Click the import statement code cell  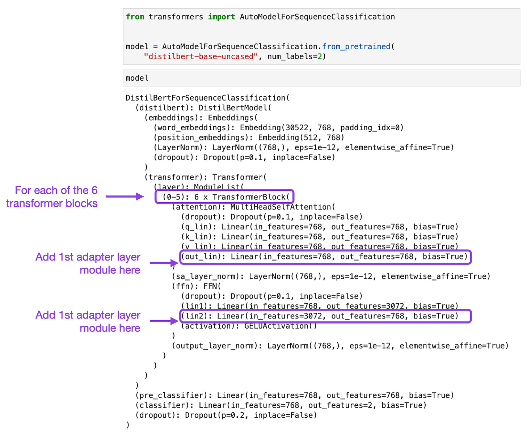click(259, 17)
